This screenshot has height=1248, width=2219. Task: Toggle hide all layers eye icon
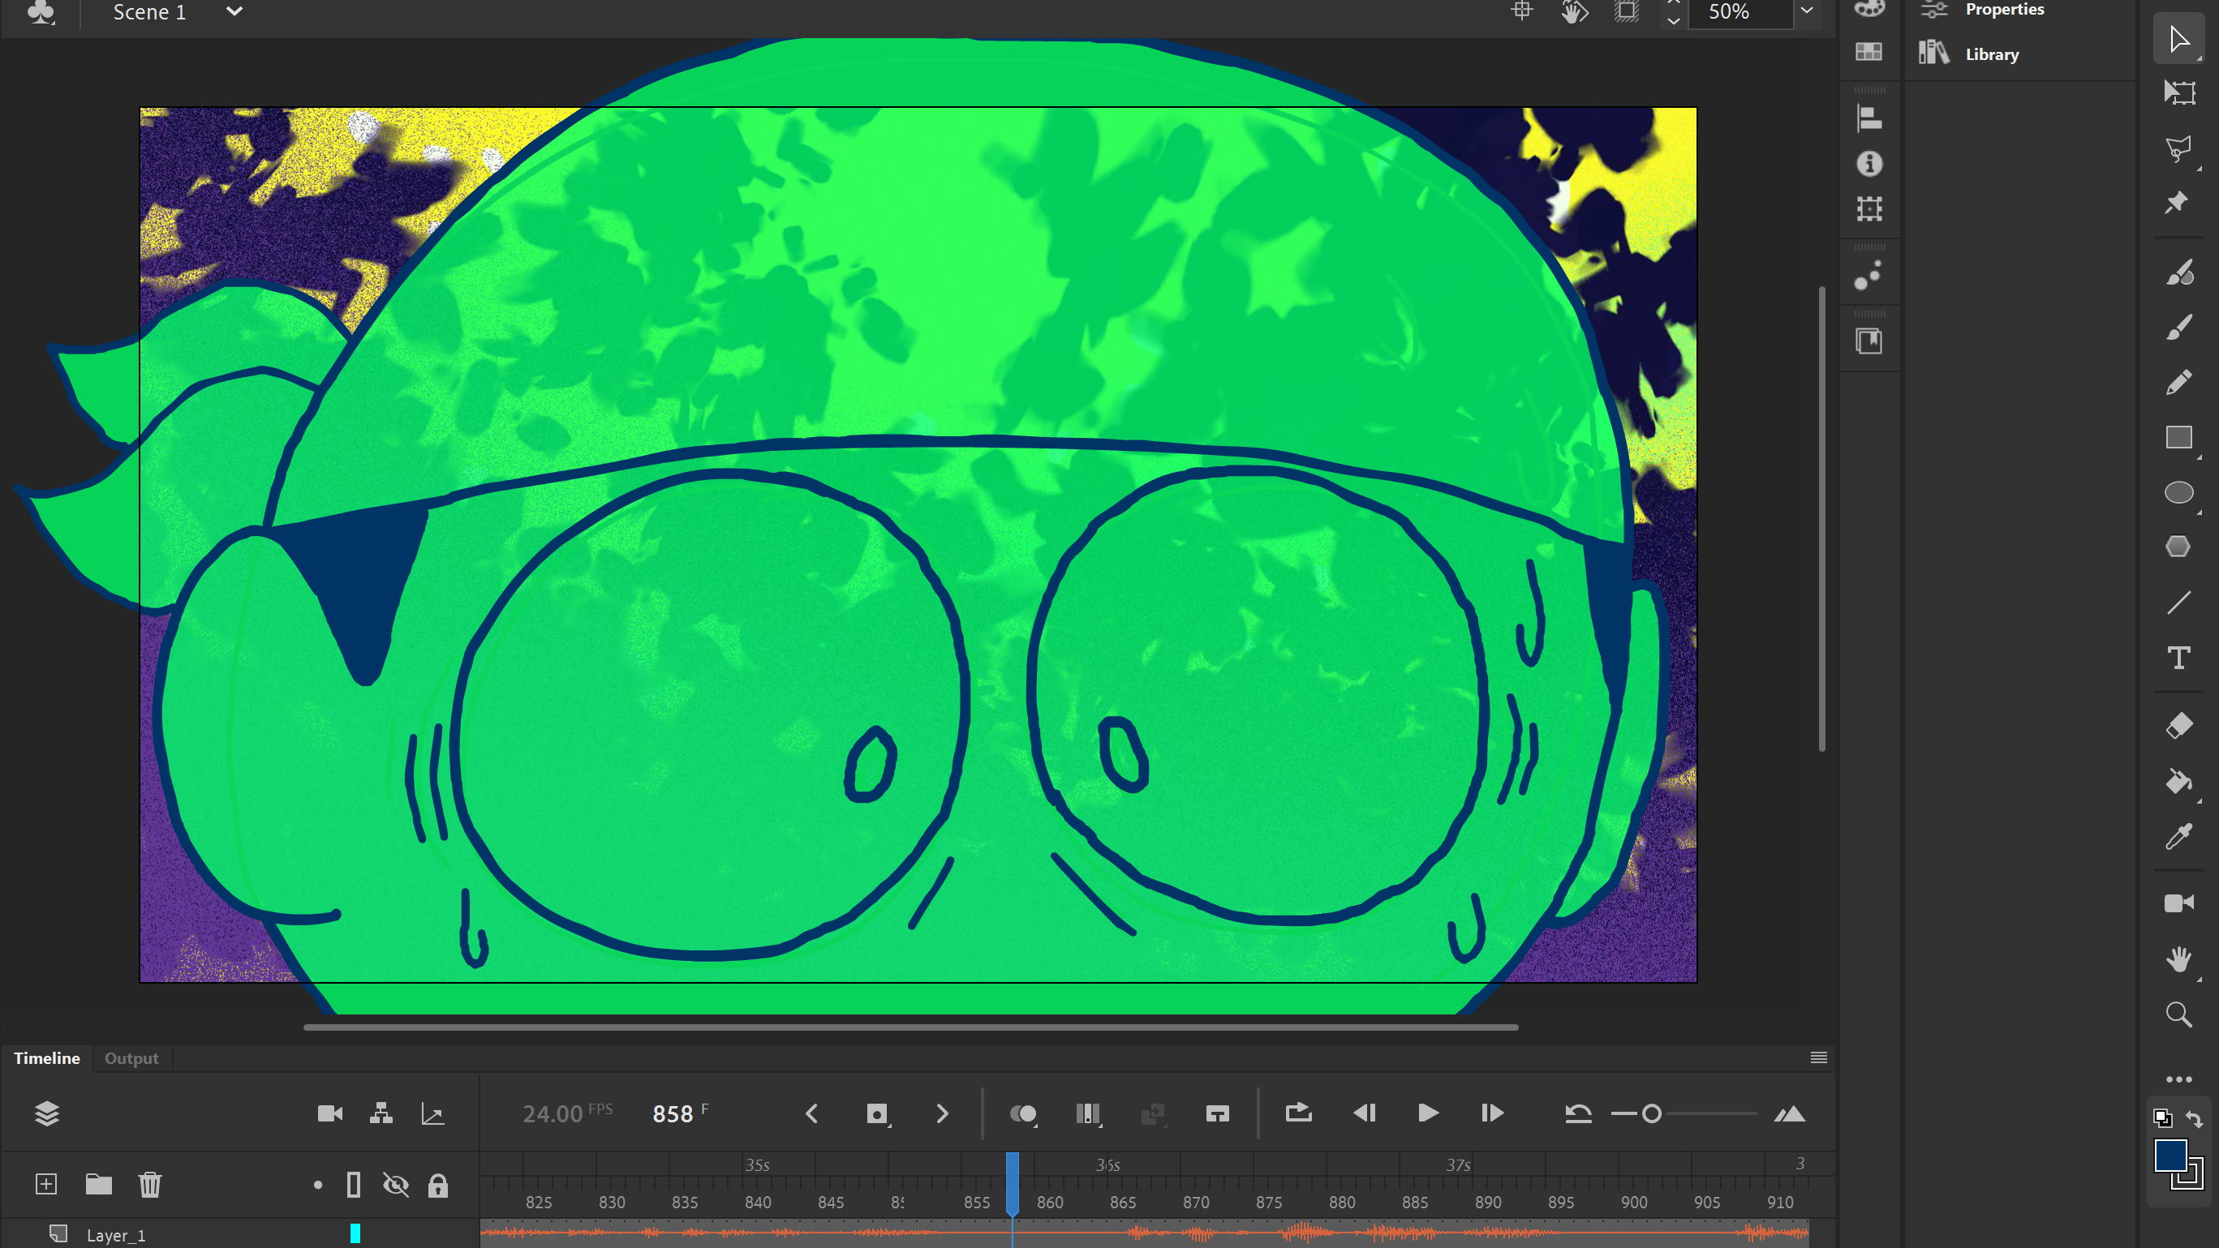tap(395, 1186)
